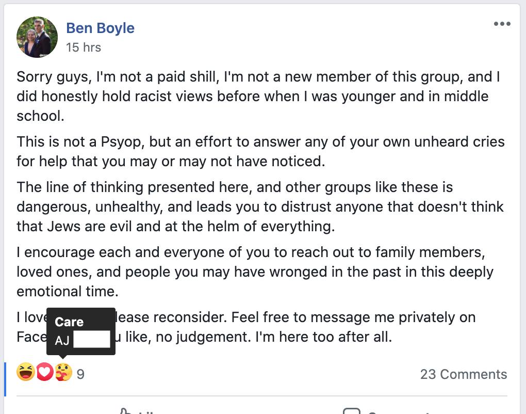
Task: Open Ben Boyle's profile picture
Action: click(x=37, y=37)
